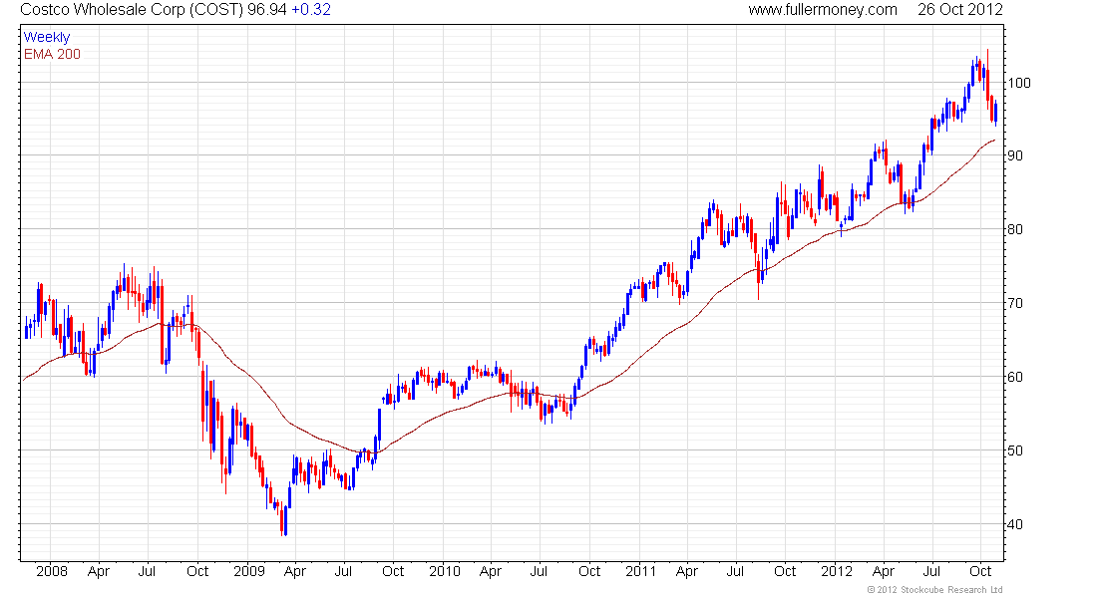
Task: Click the Costco Wholesale Corp (COST) title
Action: click(132, 10)
